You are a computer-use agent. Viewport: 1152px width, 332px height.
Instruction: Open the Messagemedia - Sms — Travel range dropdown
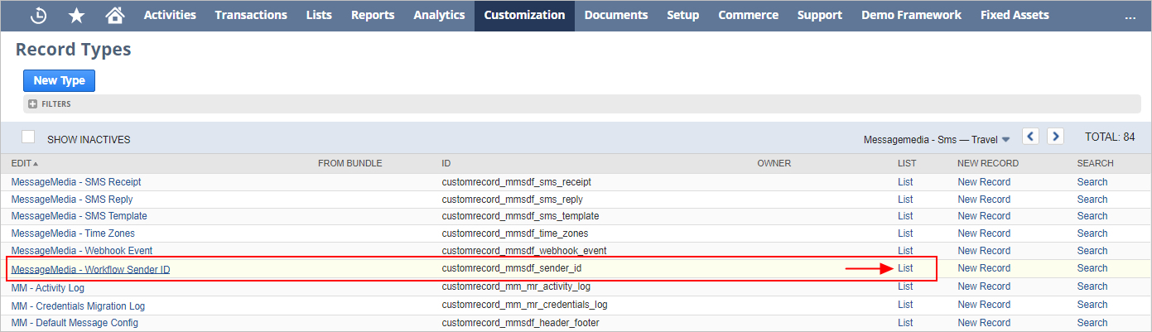937,139
